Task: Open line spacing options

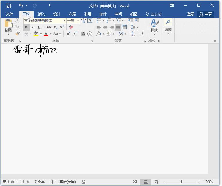Action: pyautogui.click(x=135, y=27)
